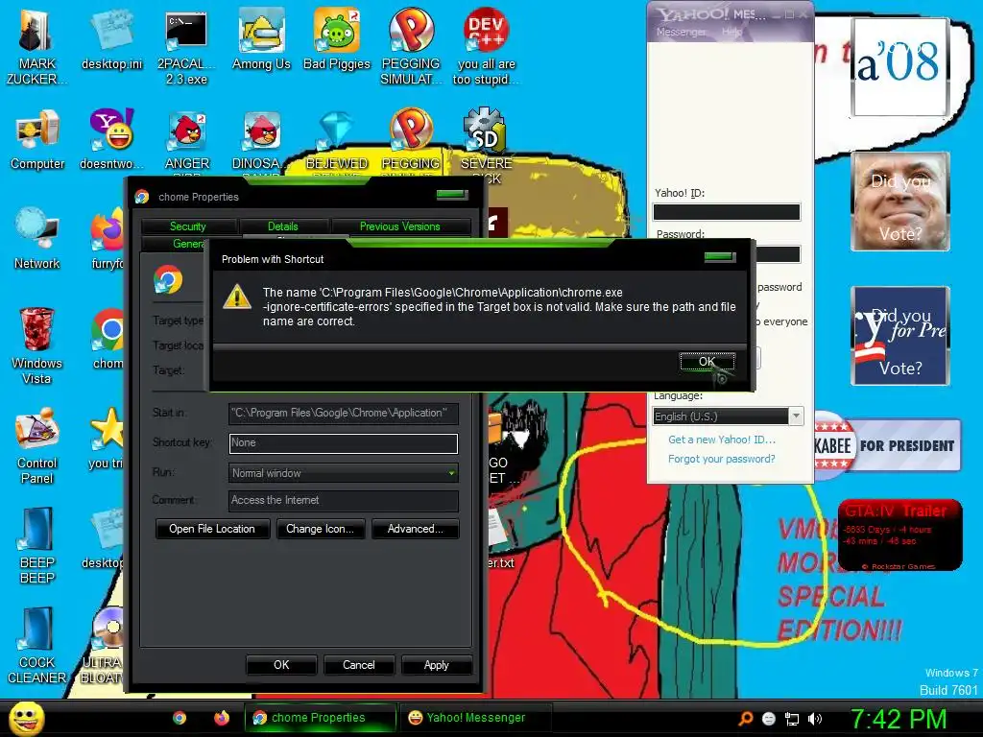The width and height of the screenshot is (983, 737).
Task: Click the smiley face Start button
Action: coord(27,718)
